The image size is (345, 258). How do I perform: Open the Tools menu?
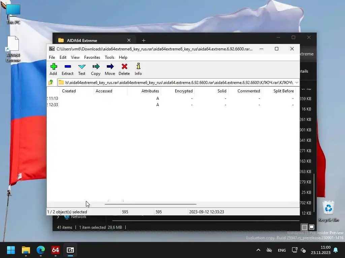(x=109, y=57)
